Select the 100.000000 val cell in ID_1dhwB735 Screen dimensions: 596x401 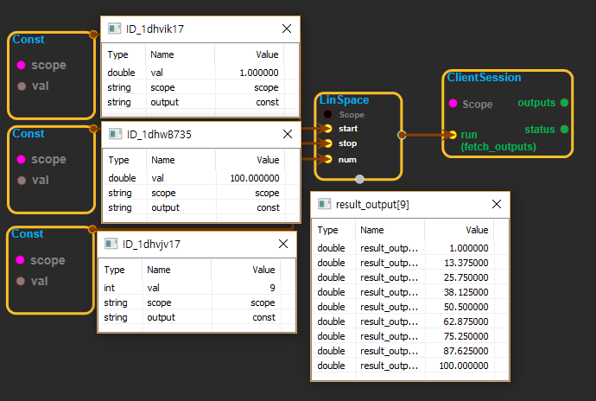coord(254,178)
